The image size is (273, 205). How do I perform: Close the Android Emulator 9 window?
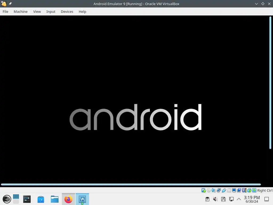pos(269,4)
